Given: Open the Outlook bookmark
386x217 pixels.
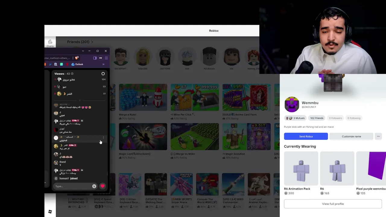Looking at the screenshot, I should coord(77,64).
